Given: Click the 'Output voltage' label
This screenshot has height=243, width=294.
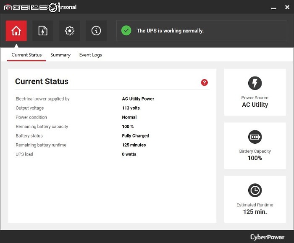Looking at the screenshot, I should (30, 108).
